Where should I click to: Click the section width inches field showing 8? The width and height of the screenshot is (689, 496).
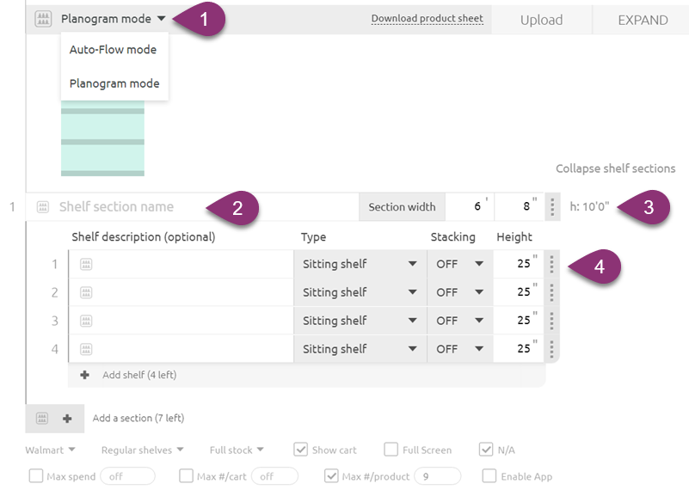click(x=520, y=207)
